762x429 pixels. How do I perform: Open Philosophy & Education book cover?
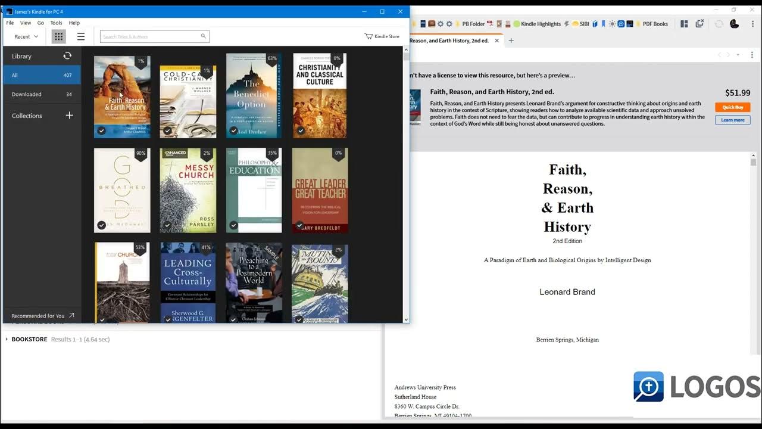click(x=254, y=190)
